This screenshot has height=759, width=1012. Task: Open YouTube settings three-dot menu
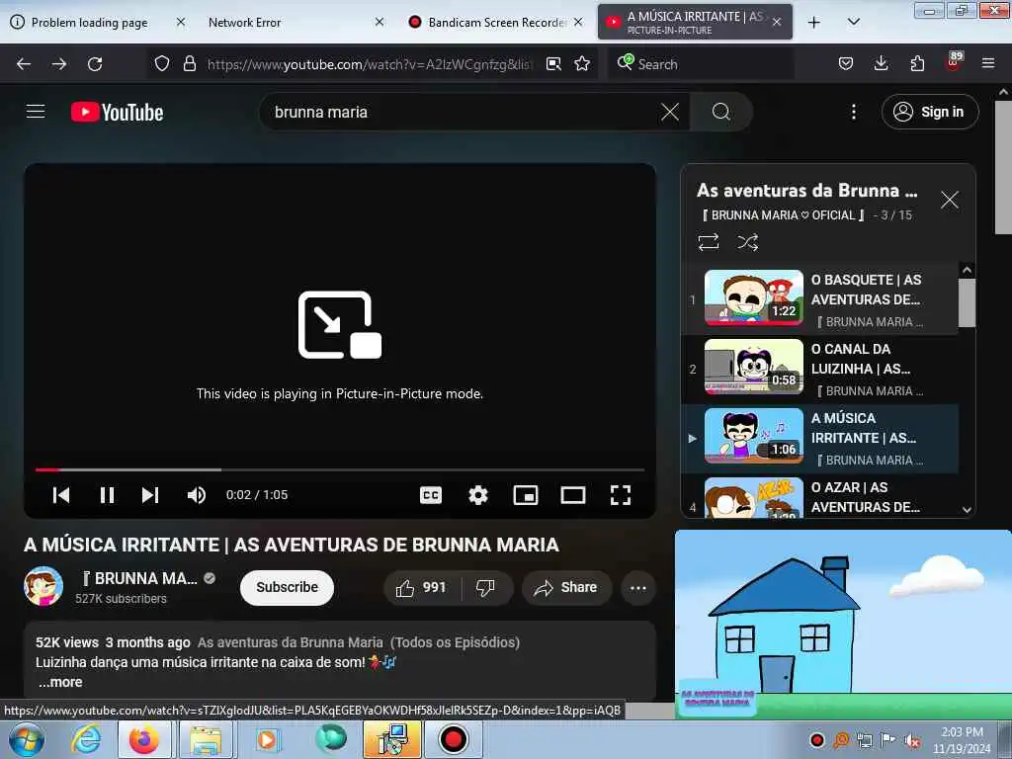[x=853, y=113]
